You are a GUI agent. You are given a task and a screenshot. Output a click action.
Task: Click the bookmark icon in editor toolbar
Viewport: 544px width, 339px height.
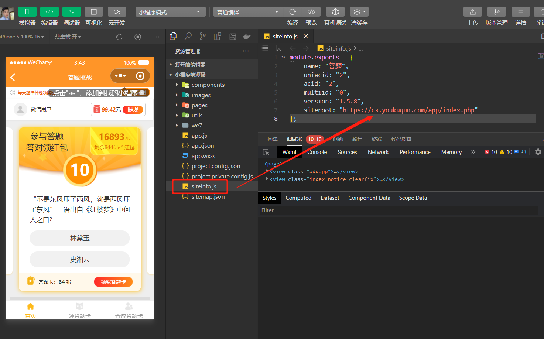(x=279, y=48)
